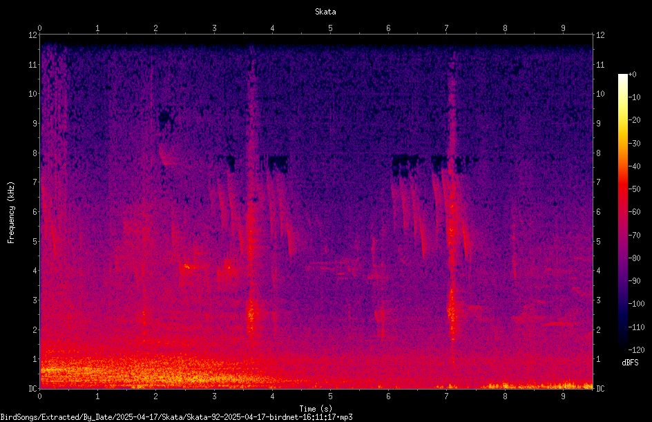Click the 4 kHz label on left axis

[x=35, y=271]
